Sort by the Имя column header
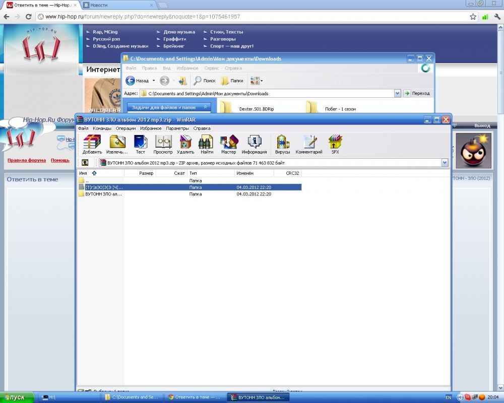The width and height of the screenshot is (504, 403). (83, 173)
